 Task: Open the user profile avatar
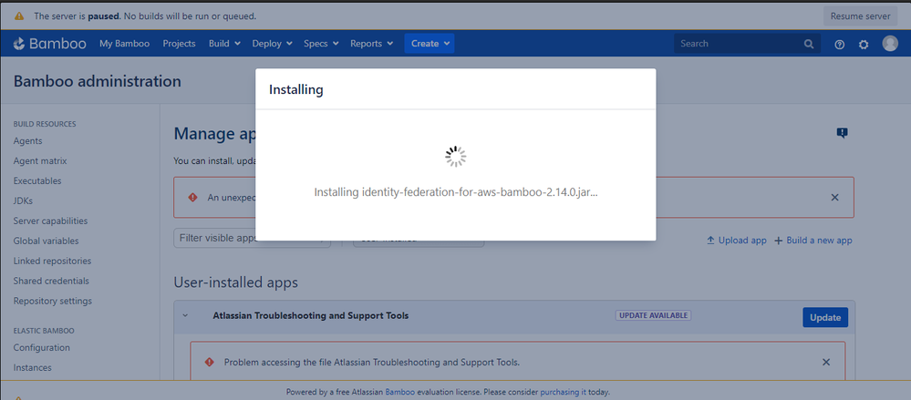[x=890, y=44]
